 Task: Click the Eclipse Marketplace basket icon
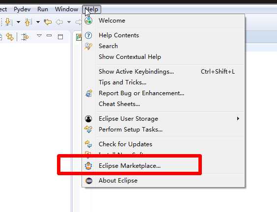coord(88,166)
